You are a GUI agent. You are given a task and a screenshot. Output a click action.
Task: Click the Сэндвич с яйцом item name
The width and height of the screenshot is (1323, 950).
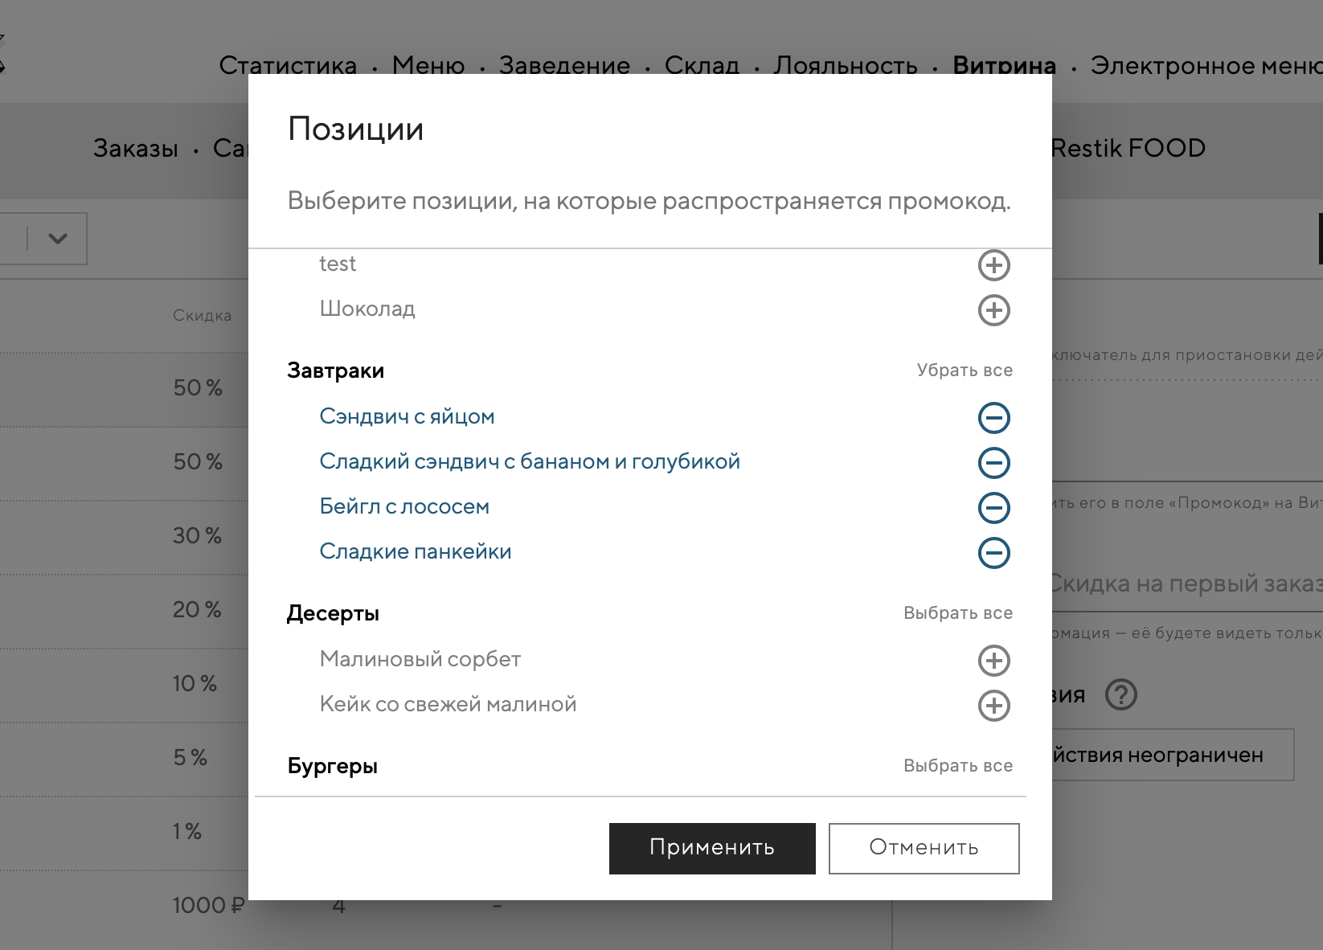coord(407,416)
